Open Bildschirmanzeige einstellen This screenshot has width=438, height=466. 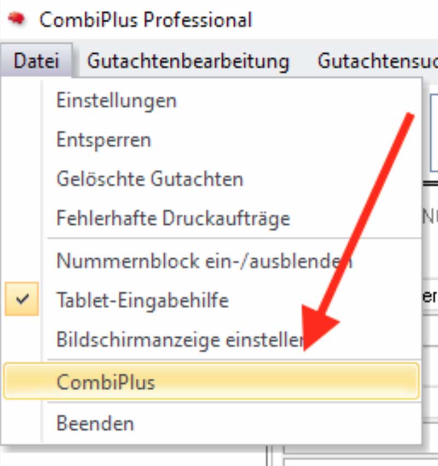pos(180,339)
